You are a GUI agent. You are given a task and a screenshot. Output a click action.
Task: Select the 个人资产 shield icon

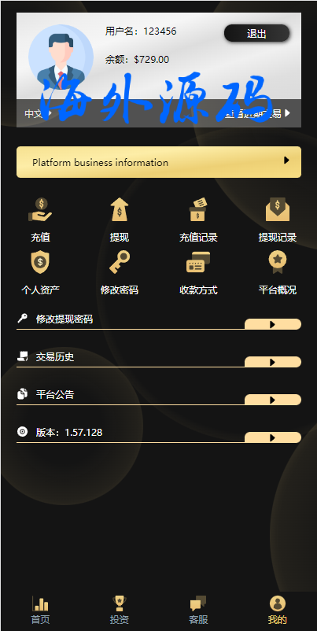40,262
